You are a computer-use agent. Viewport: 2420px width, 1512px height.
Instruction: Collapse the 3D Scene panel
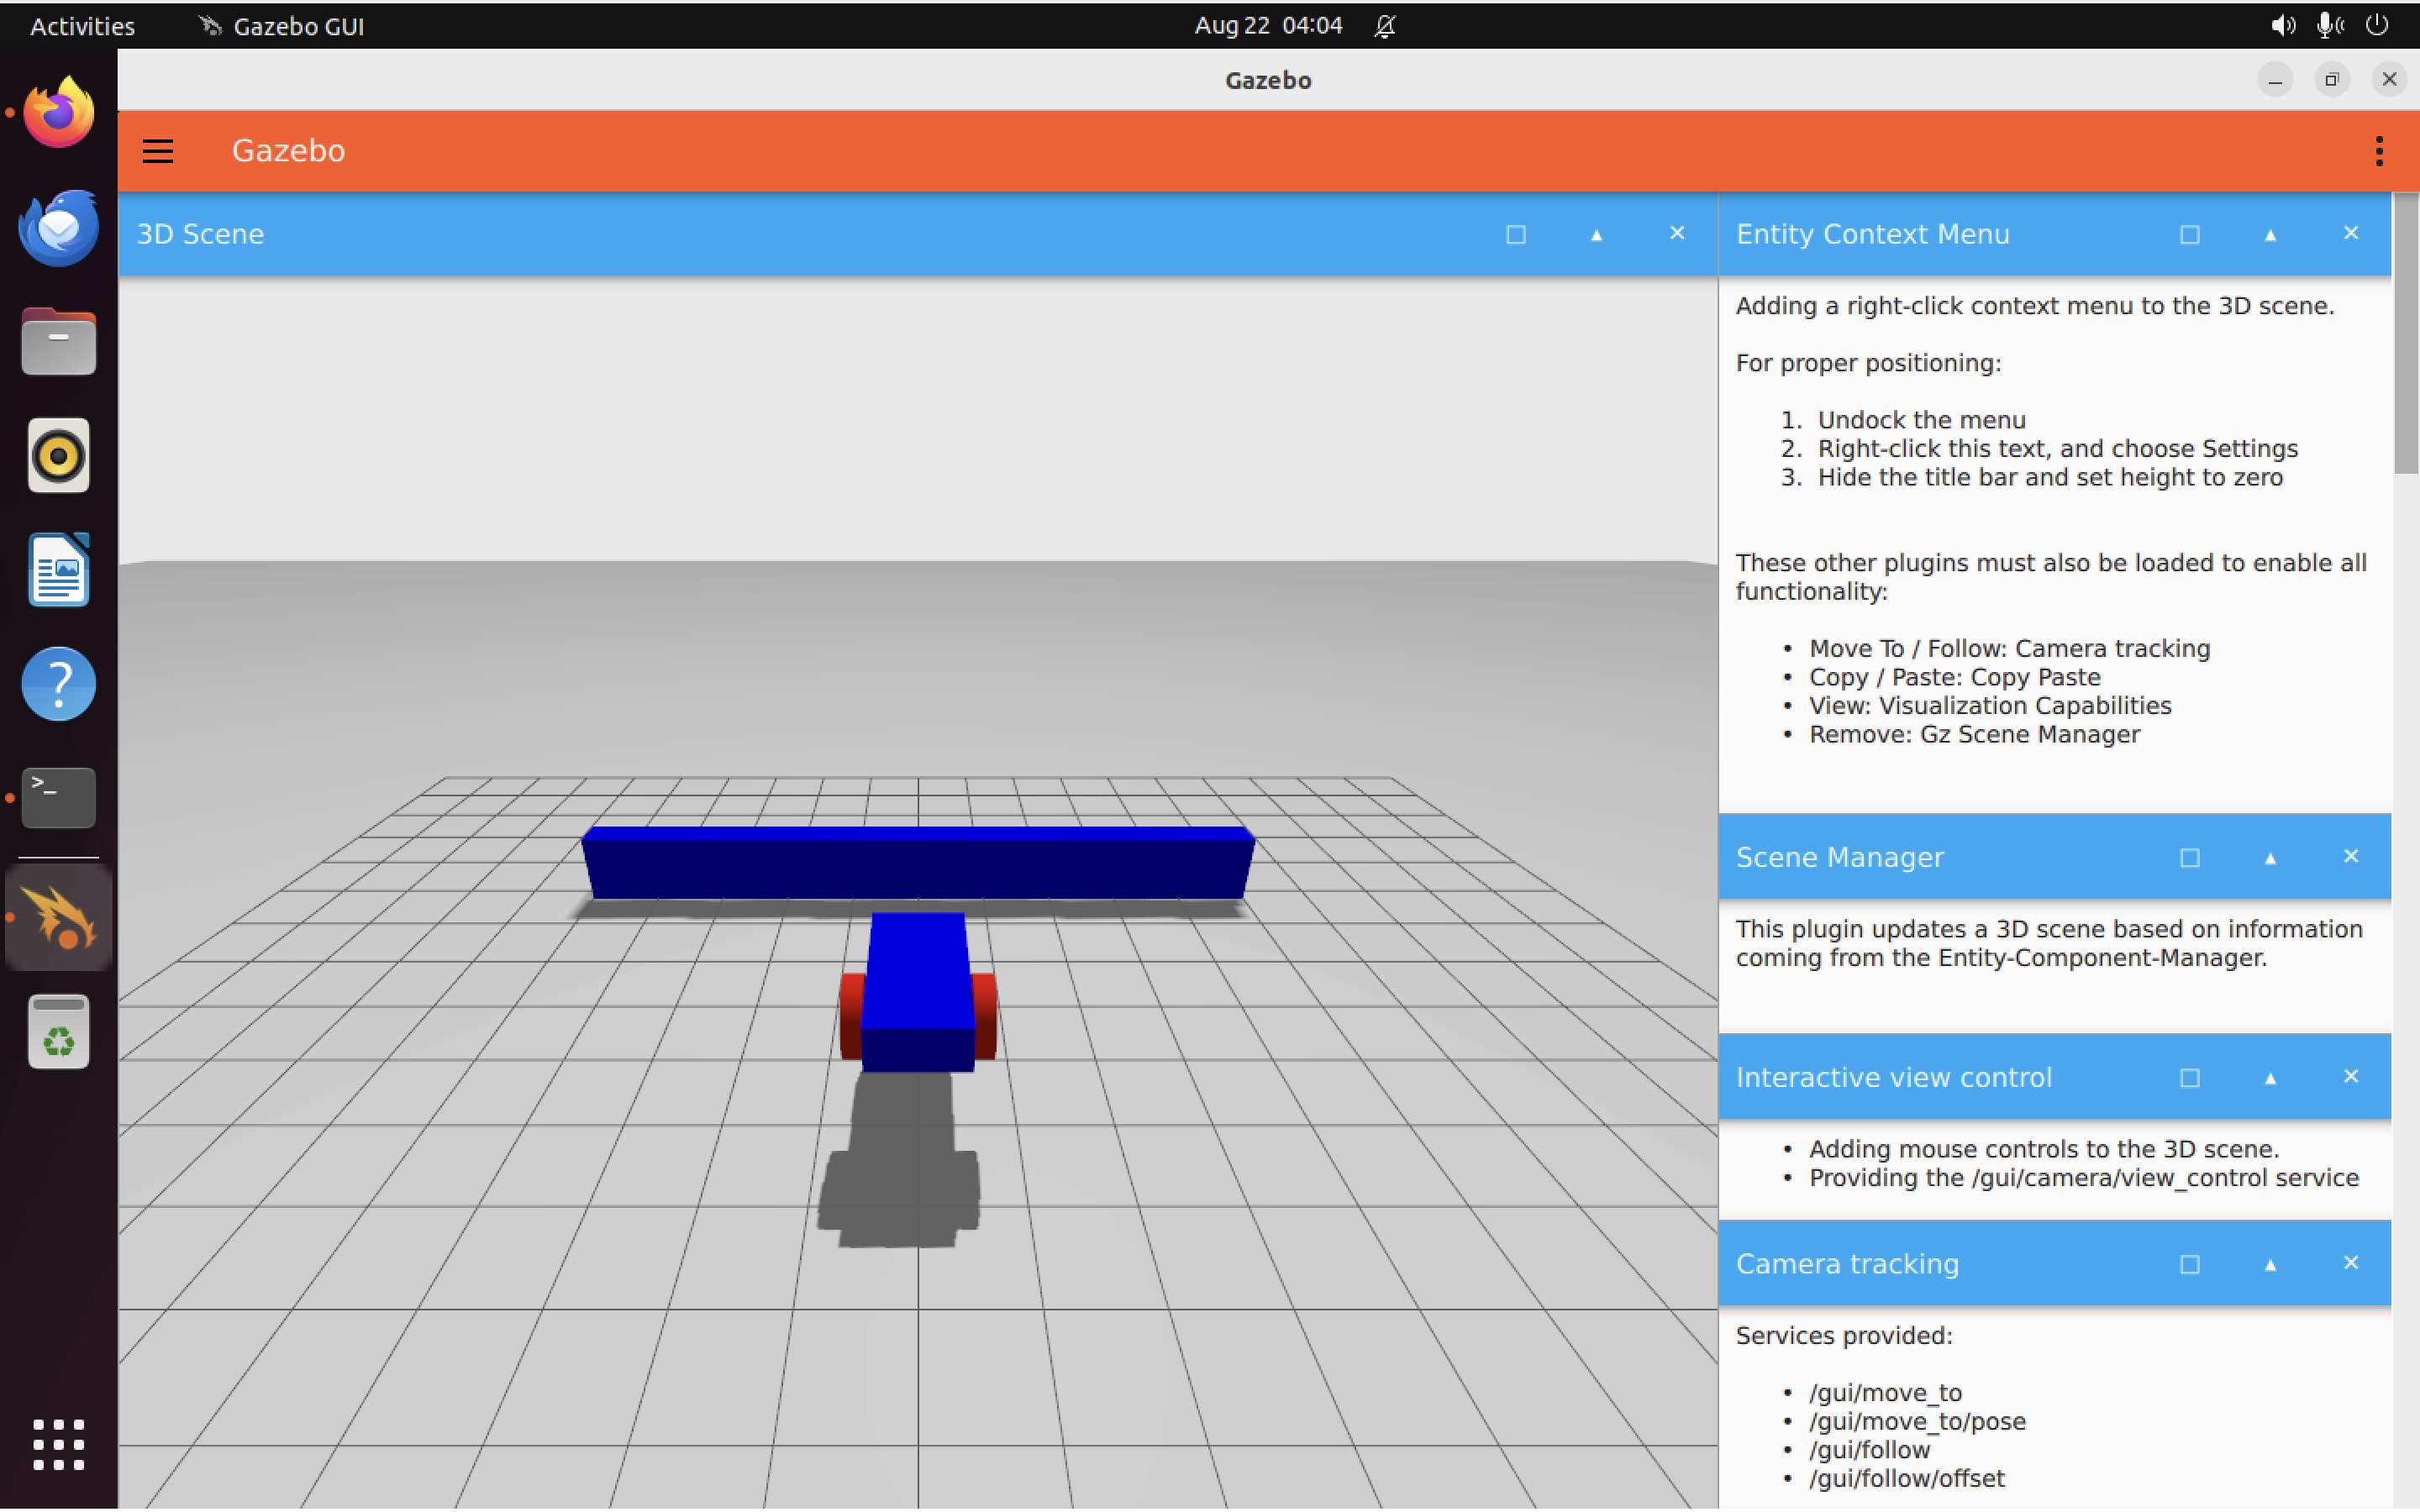tap(1596, 234)
